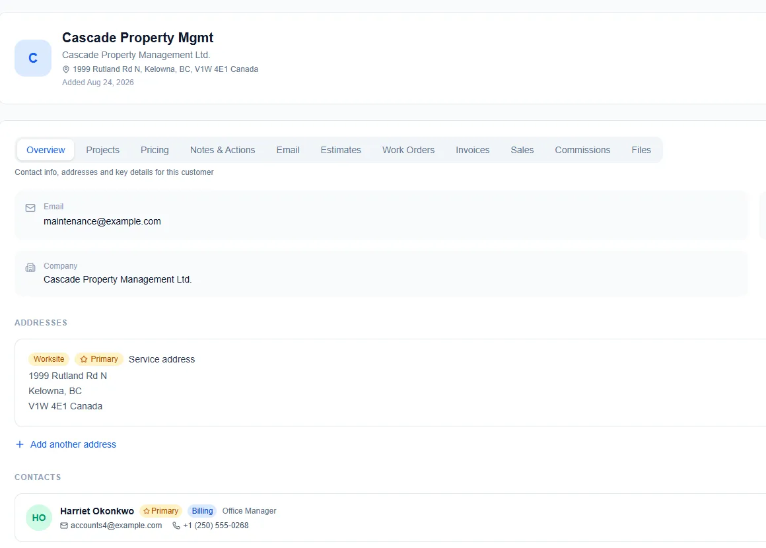The width and height of the screenshot is (766, 548).
Task: Go to the Files tab
Action: pyautogui.click(x=641, y=150)
